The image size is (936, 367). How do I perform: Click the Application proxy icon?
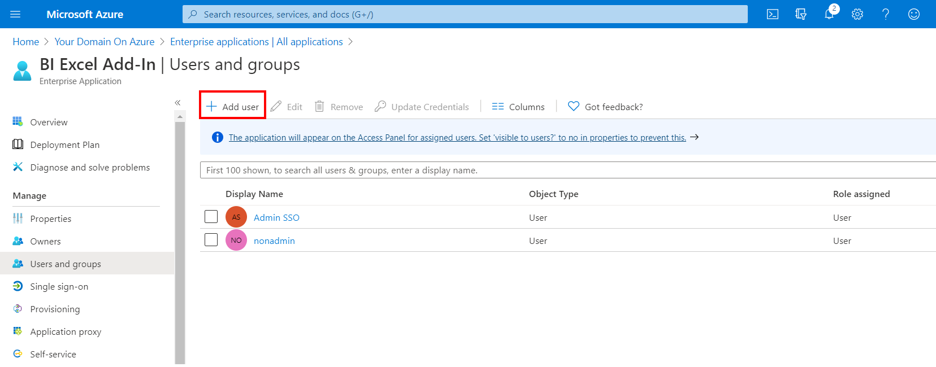tap(18, 331)
